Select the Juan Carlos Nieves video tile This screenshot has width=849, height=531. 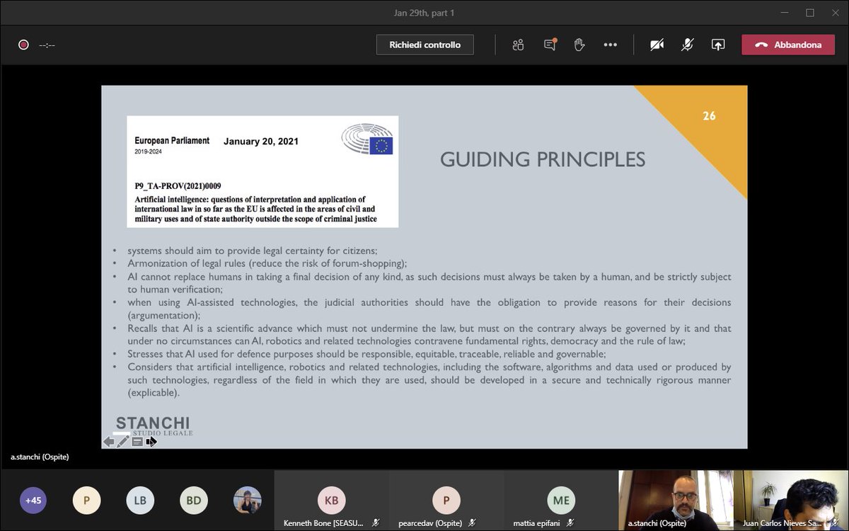791,501
